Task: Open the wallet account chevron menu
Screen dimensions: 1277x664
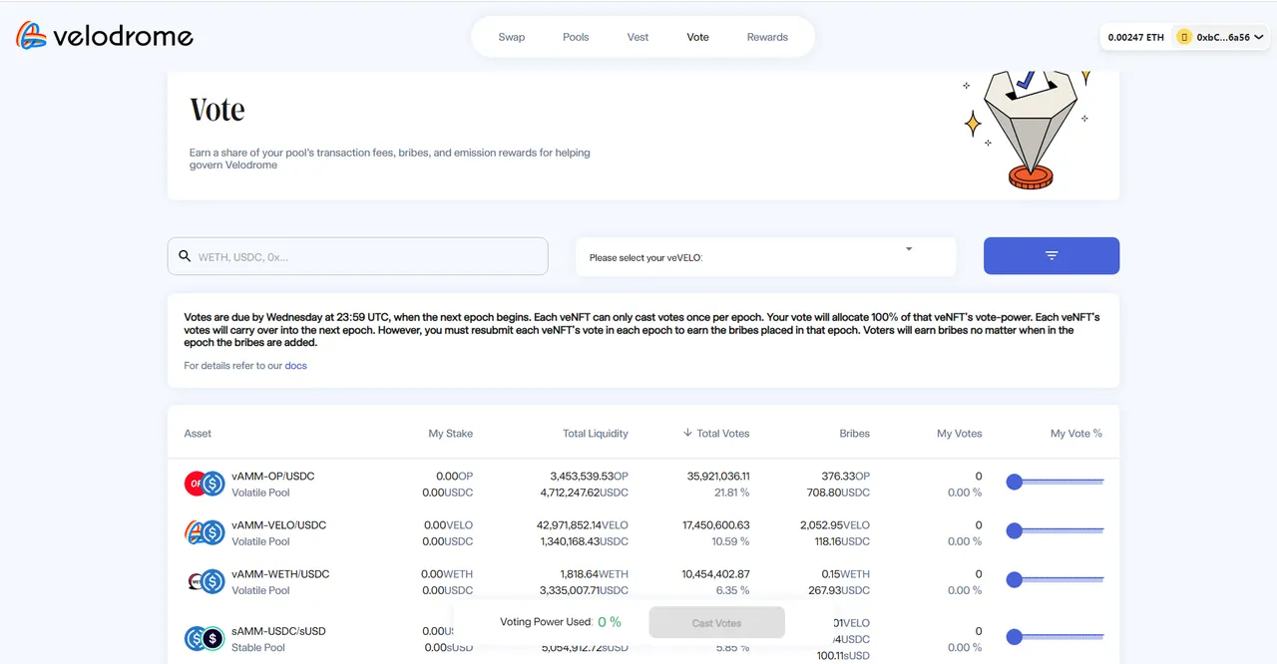Action: click(1259, 37)
